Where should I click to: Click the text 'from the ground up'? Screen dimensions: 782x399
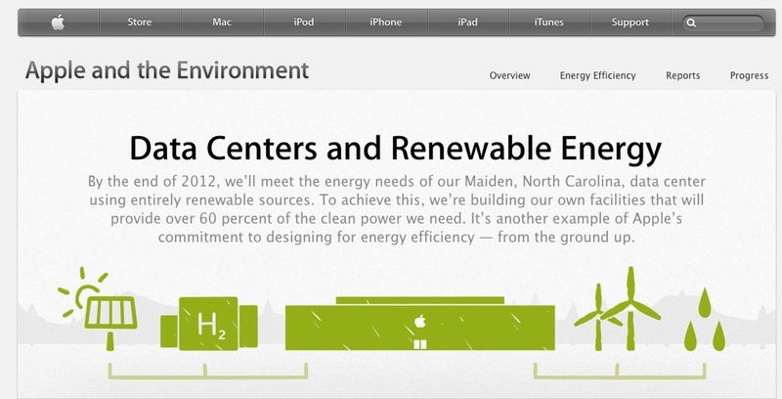click(566, 238)
